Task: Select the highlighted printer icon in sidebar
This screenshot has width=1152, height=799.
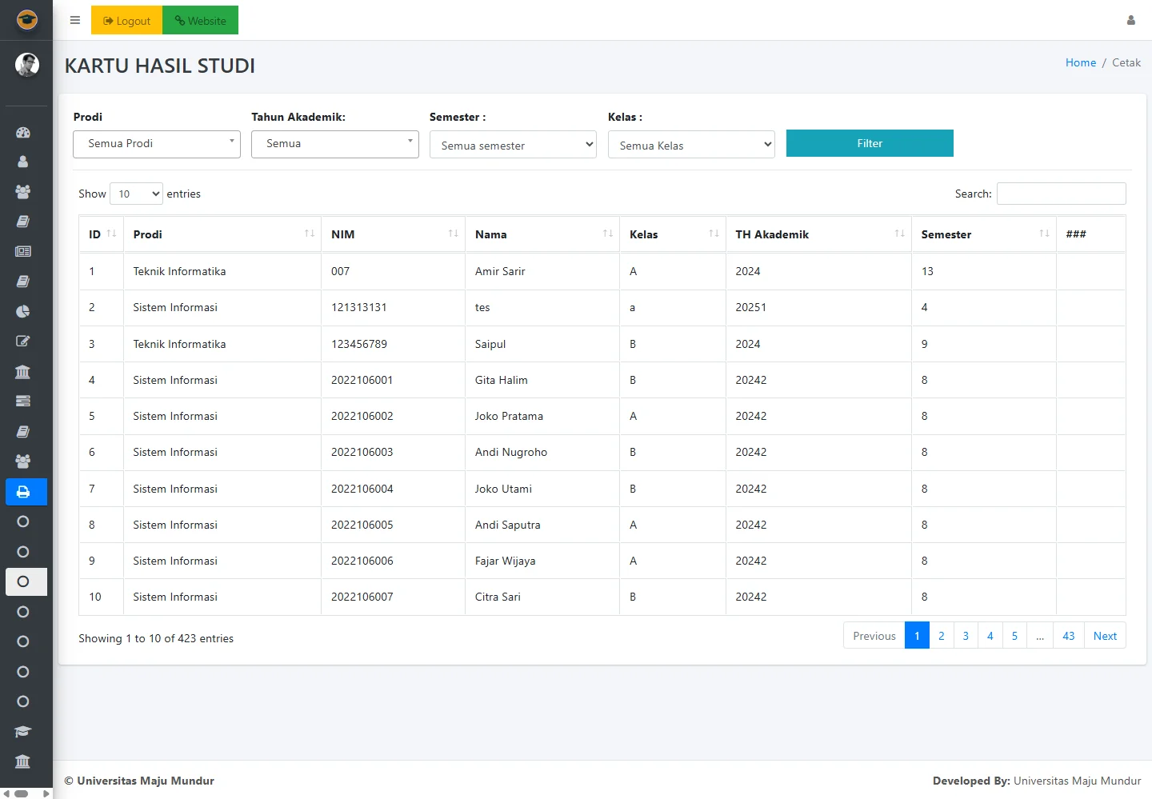Action: 23,492
